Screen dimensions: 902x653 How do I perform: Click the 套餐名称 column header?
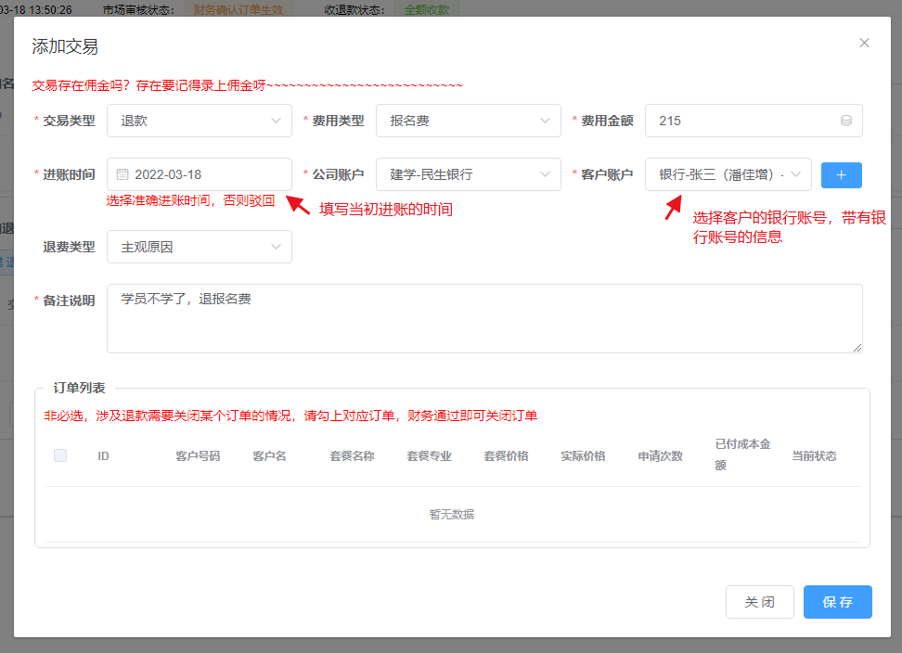pyautogui.click(x=352, y=455)
